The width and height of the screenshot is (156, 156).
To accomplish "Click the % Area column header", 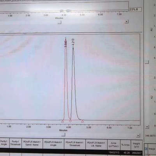I will tap(126, 145).
